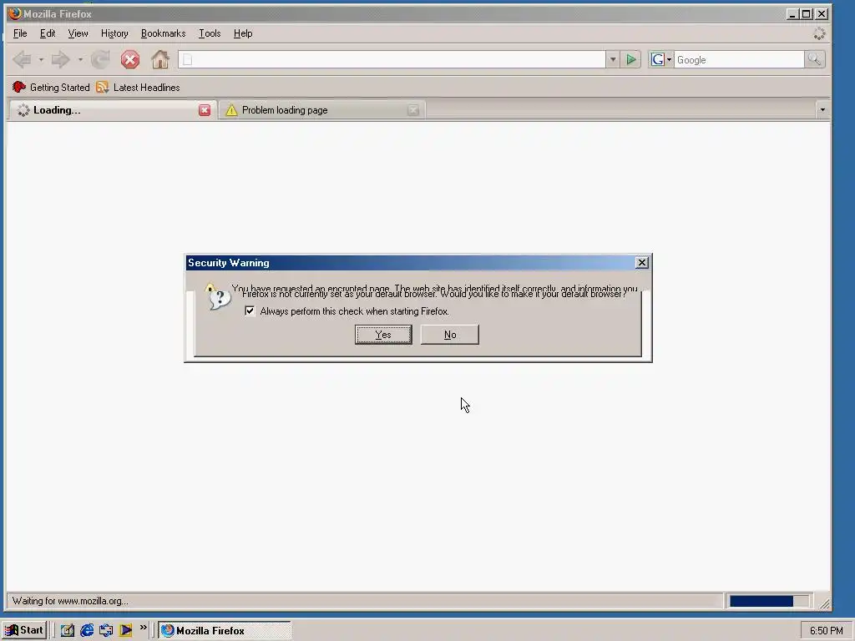Click the page load progress bar
Screen dimensions: 855x641
[x=769, y=601]
